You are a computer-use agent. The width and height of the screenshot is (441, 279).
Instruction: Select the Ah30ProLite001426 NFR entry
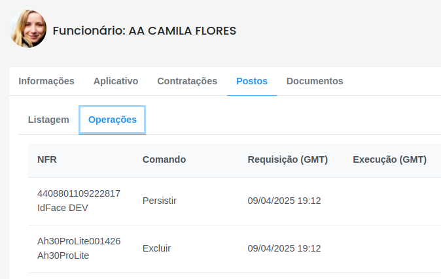(x=79, y=241)
